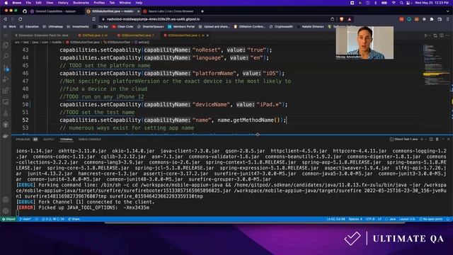
Task: Open Work bookmarks folder
Action: [10, 27]
